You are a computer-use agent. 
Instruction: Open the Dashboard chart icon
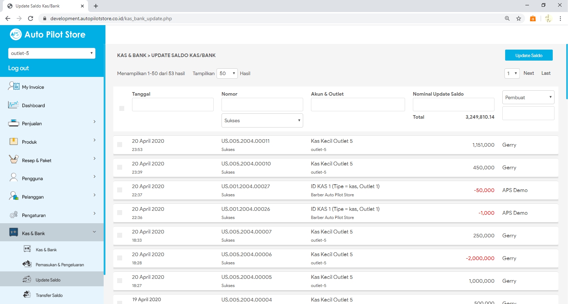click(13, 105)
